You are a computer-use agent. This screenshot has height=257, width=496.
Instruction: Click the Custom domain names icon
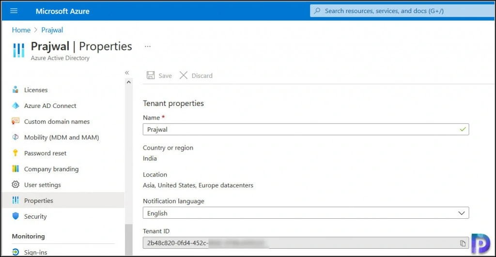pos(15,121)
